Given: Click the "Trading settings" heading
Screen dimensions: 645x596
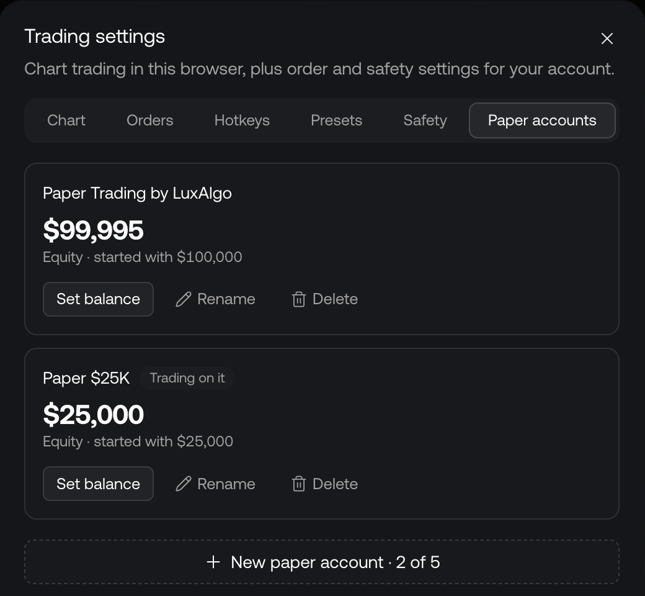Looking at the screenshot, I should point(95,36).
